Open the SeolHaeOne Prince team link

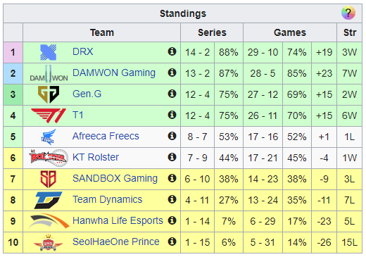[x=116, y=242]
